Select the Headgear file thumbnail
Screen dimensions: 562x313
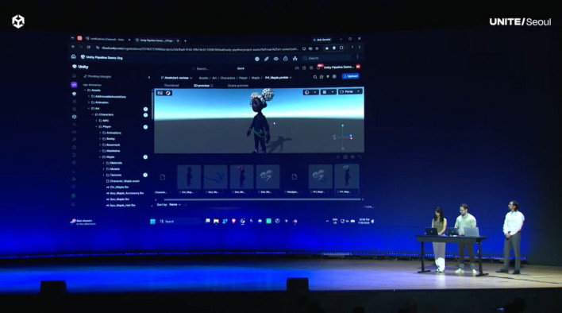294,176
